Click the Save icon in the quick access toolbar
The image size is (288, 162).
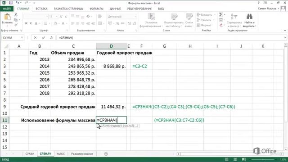pos(11,3)
